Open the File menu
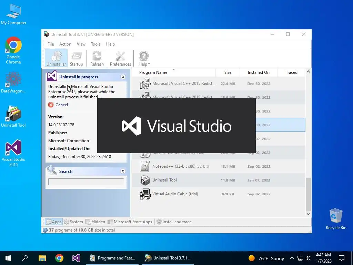 51,44
